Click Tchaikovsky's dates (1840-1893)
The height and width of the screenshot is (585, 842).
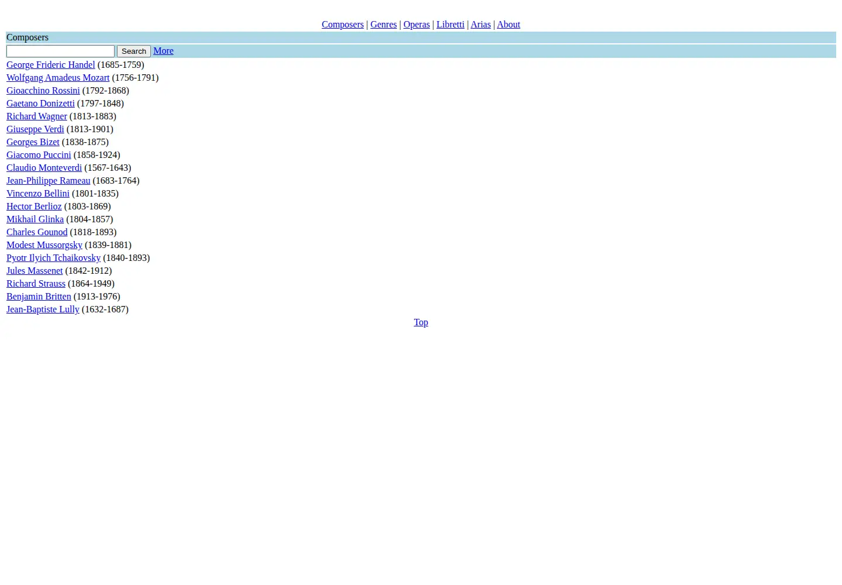127,258
